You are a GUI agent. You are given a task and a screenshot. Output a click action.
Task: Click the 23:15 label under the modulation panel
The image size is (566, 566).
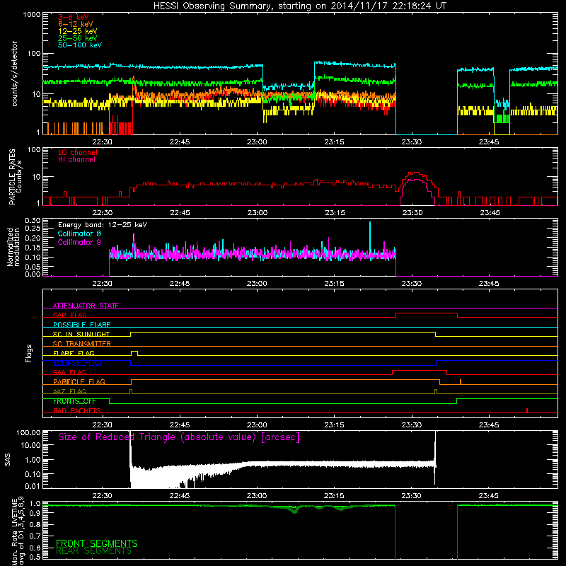[x=334, y=284]
